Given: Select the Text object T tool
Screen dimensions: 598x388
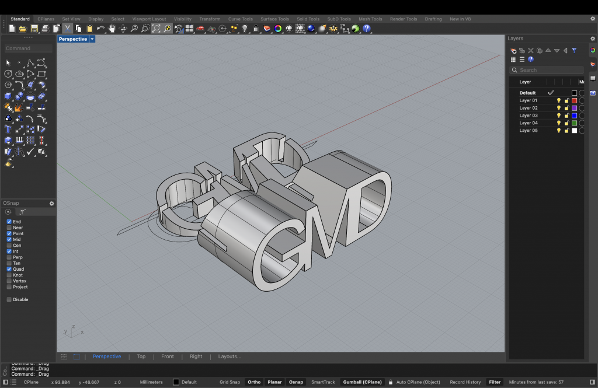Looking at the screenshot, I should 8,130.
